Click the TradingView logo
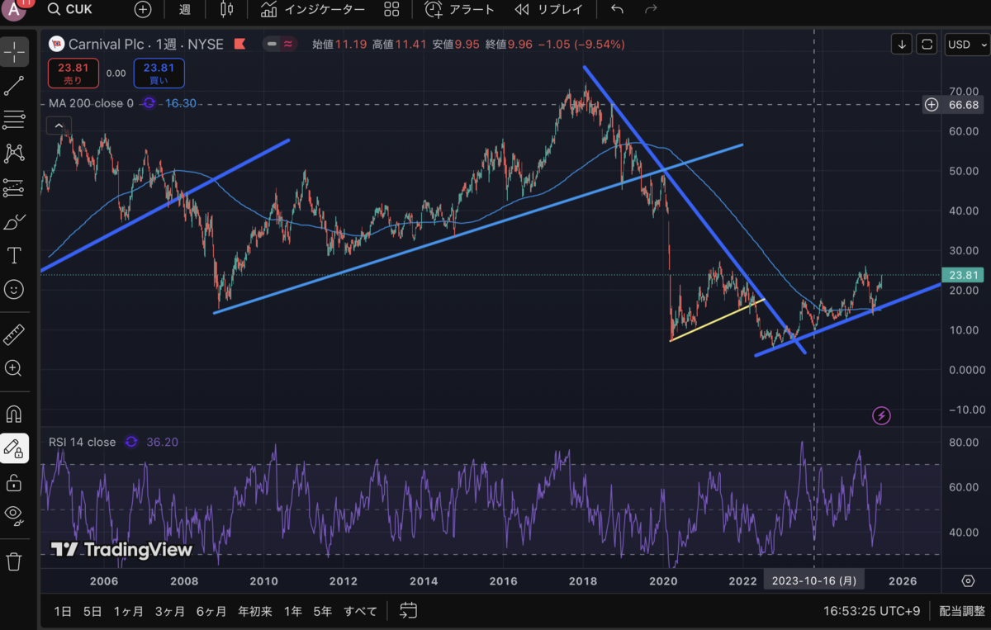The width and height of the screenshot is (991, 630). [x=121, y=550]
